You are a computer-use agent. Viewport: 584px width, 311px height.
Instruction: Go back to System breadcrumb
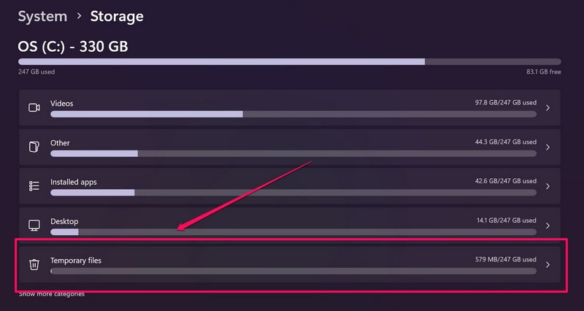click(x=42, y=15)
